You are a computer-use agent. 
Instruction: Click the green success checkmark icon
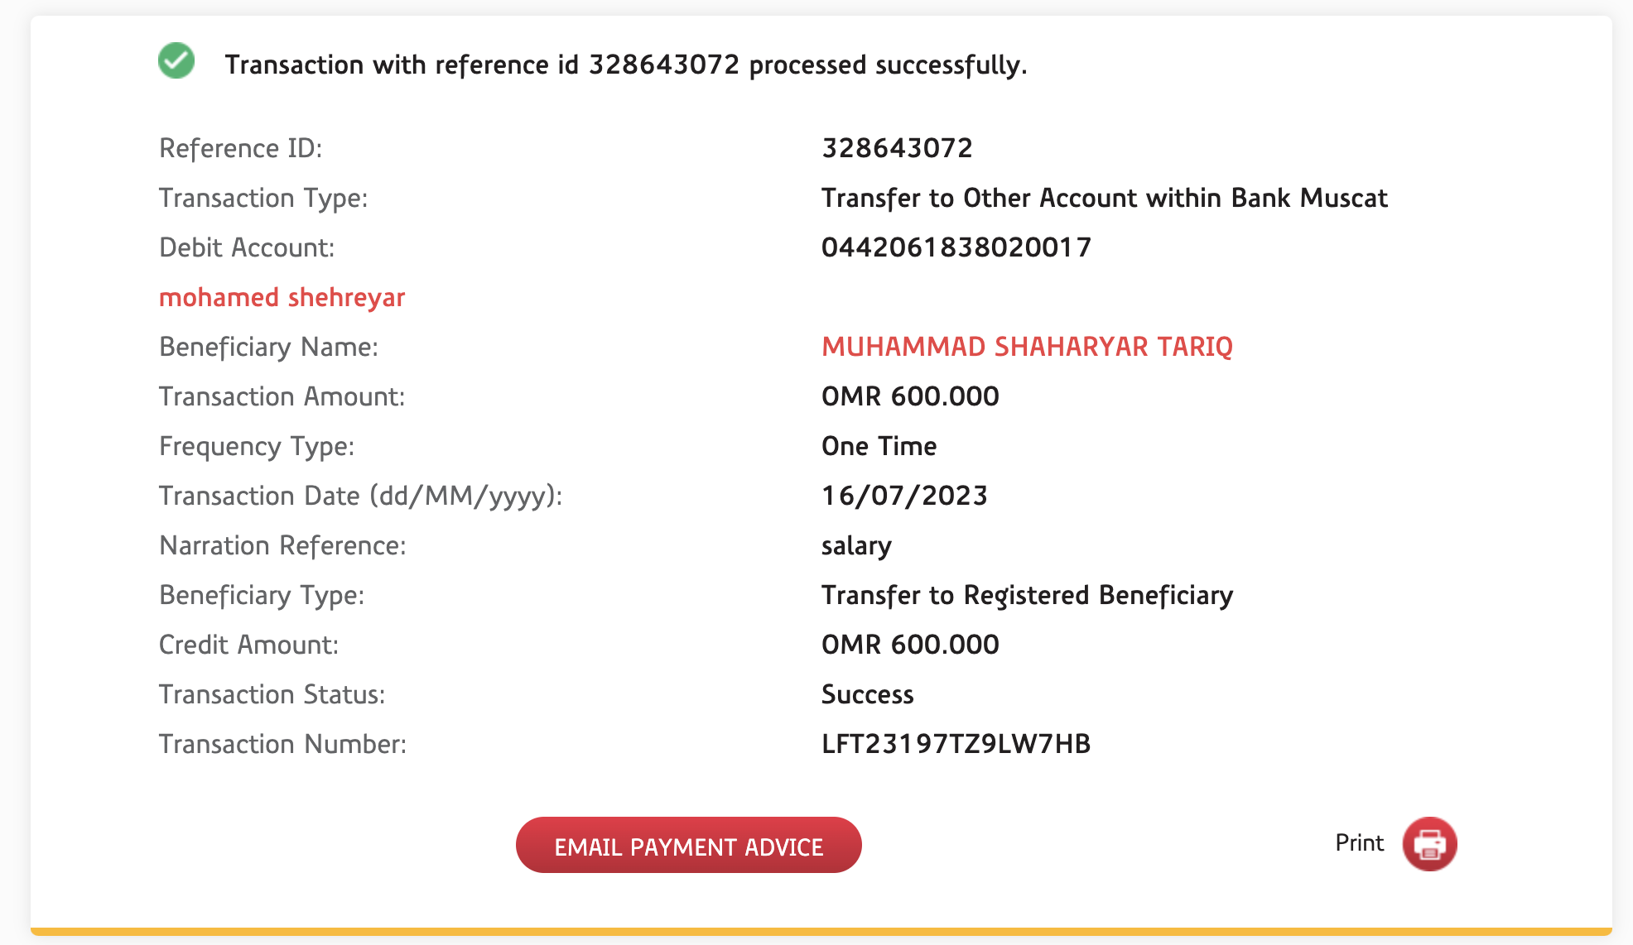pos(176,61)
